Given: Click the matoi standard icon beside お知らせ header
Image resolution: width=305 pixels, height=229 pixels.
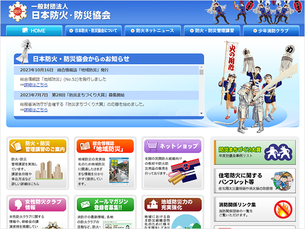Looking at the screenshot, I should tap(25, 52).
